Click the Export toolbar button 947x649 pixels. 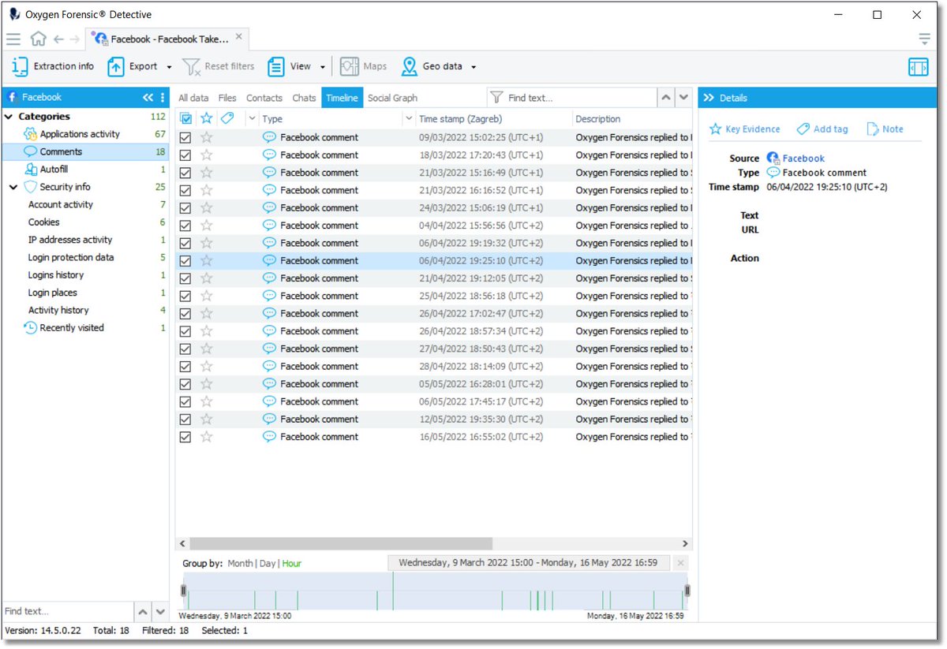point(133,67)
